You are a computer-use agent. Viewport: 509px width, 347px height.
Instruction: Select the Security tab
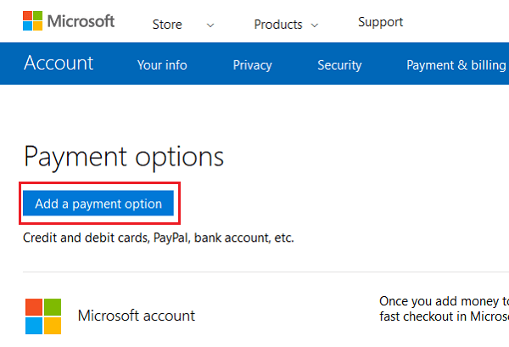[x=339, y=64]
